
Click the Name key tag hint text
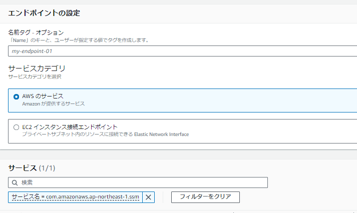[79, 40]
